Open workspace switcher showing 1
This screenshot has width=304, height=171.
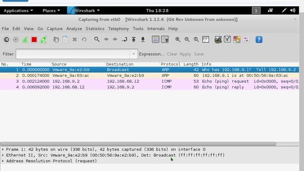(256, 10)
